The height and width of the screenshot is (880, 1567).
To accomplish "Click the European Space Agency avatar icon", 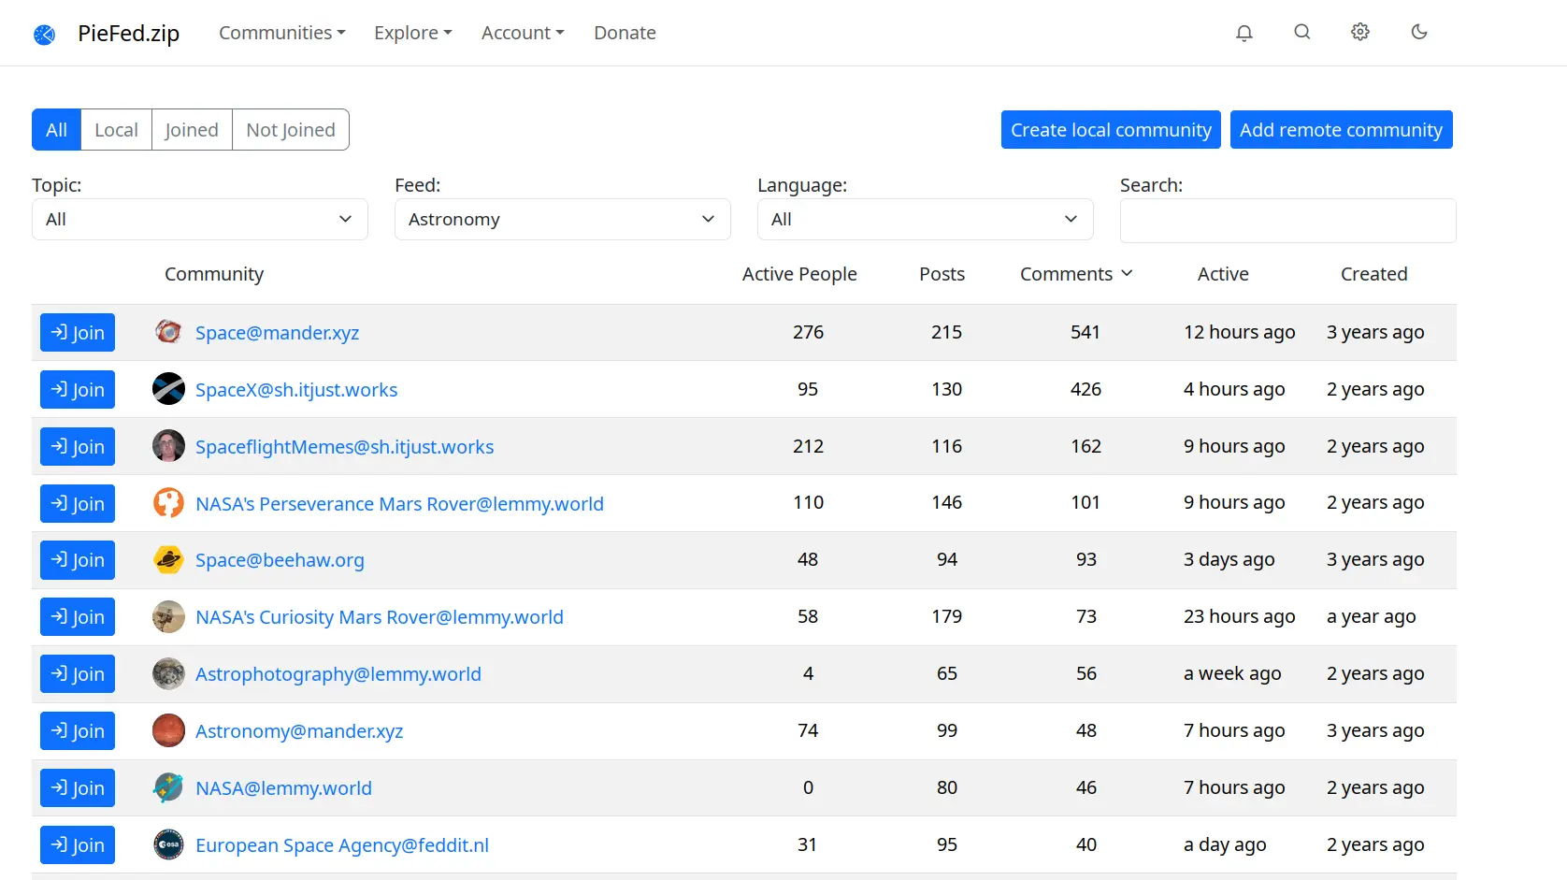I will tap(168, 845).
